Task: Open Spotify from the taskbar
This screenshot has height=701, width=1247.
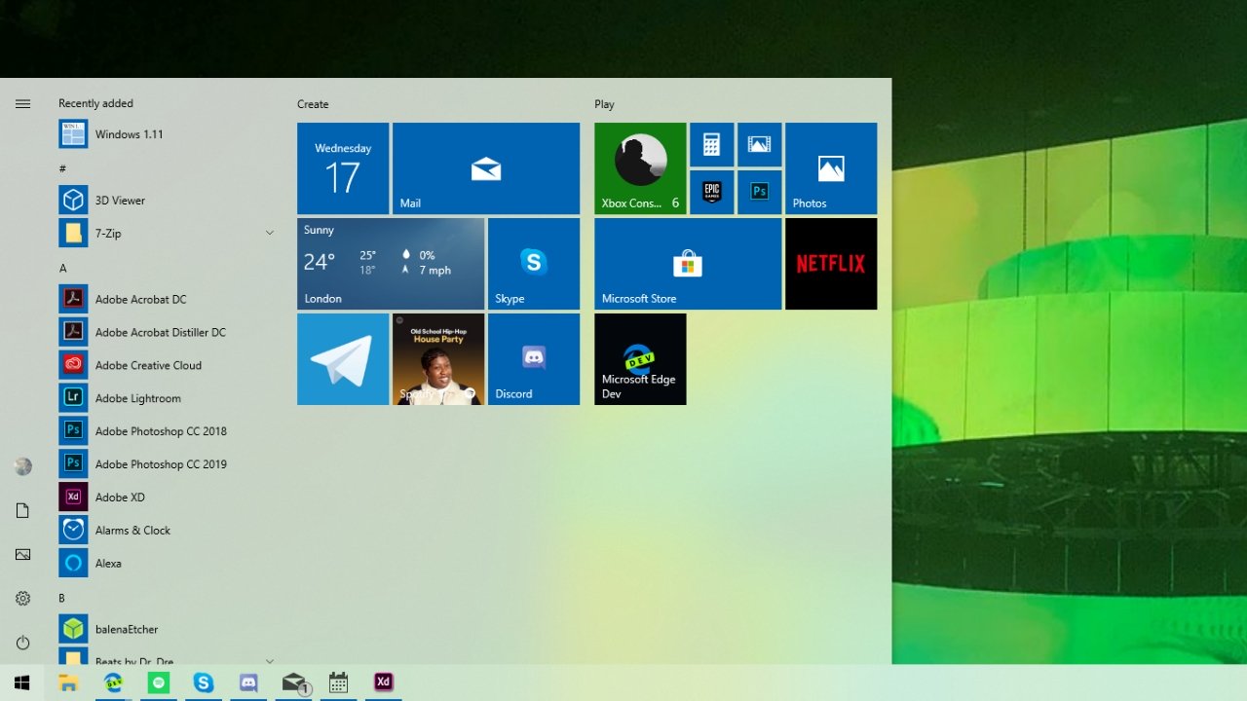Action: coord(159,683)
